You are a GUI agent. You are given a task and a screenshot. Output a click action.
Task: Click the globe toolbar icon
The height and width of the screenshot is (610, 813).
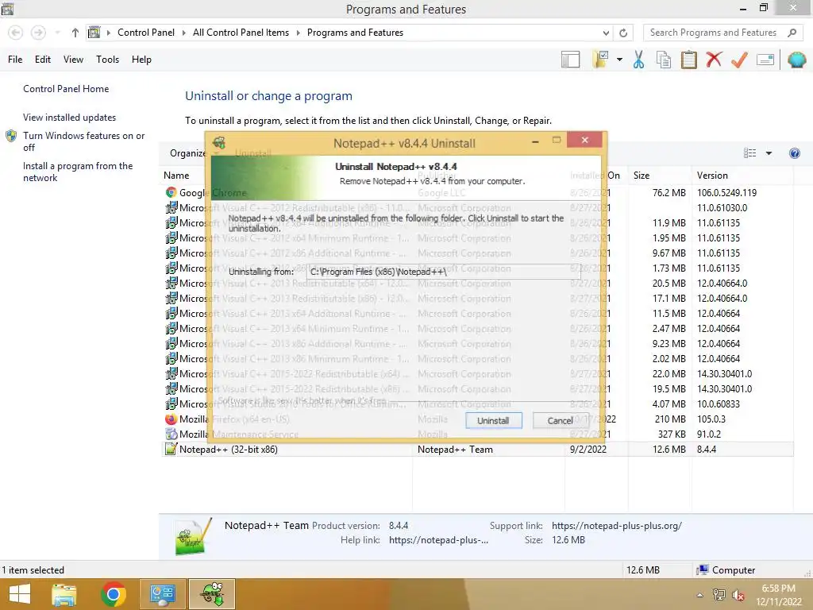pyautogui.click(x=797, y=60)
